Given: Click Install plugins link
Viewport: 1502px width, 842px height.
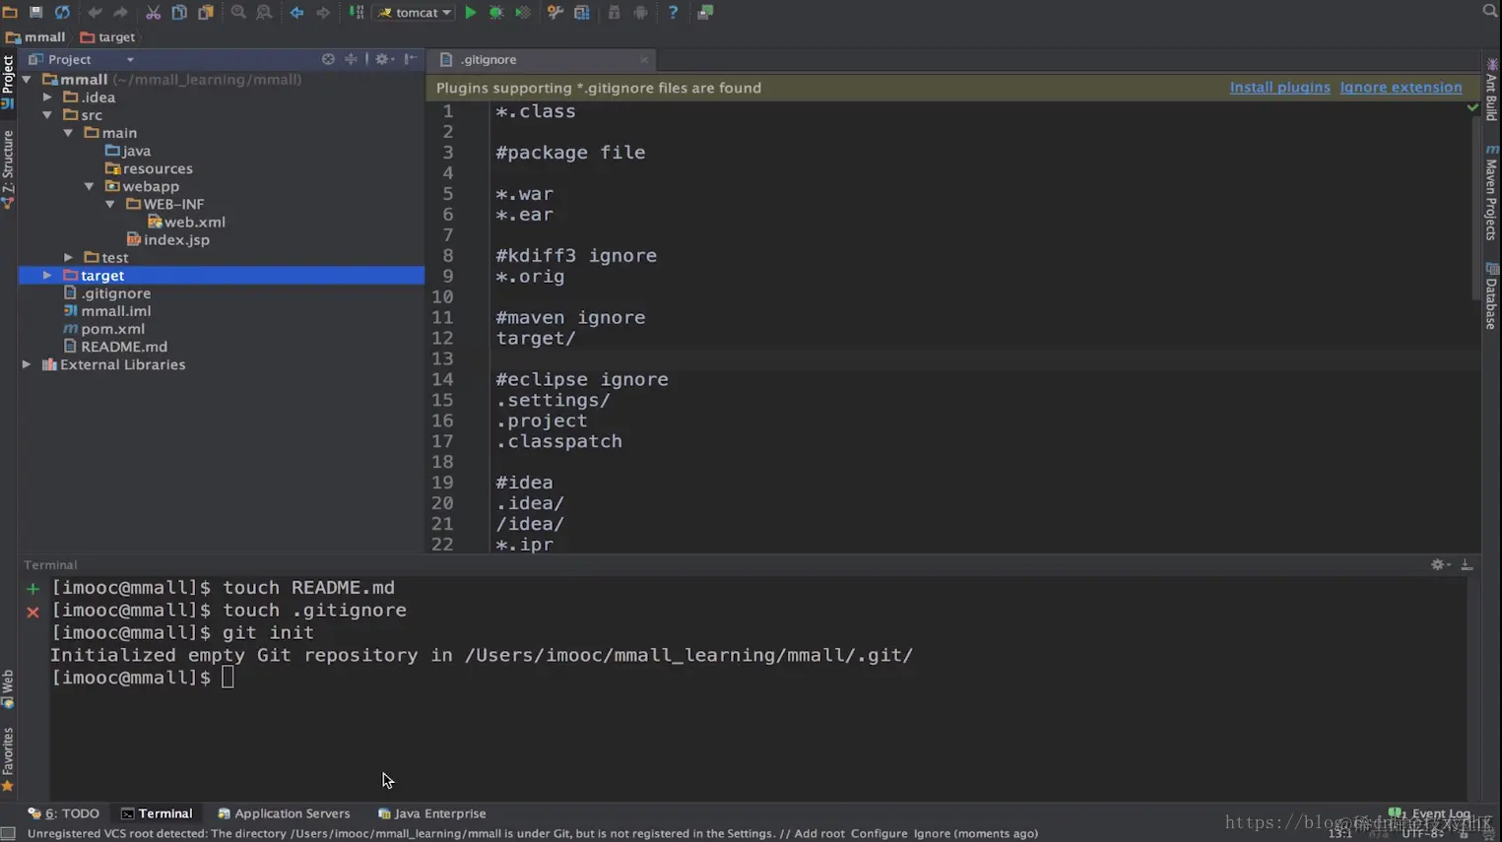Looking at the screenshot, I should pyautogui.click(x=1279, y=87).
